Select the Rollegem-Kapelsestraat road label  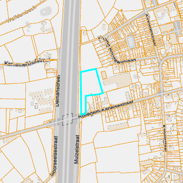point(106,109)
